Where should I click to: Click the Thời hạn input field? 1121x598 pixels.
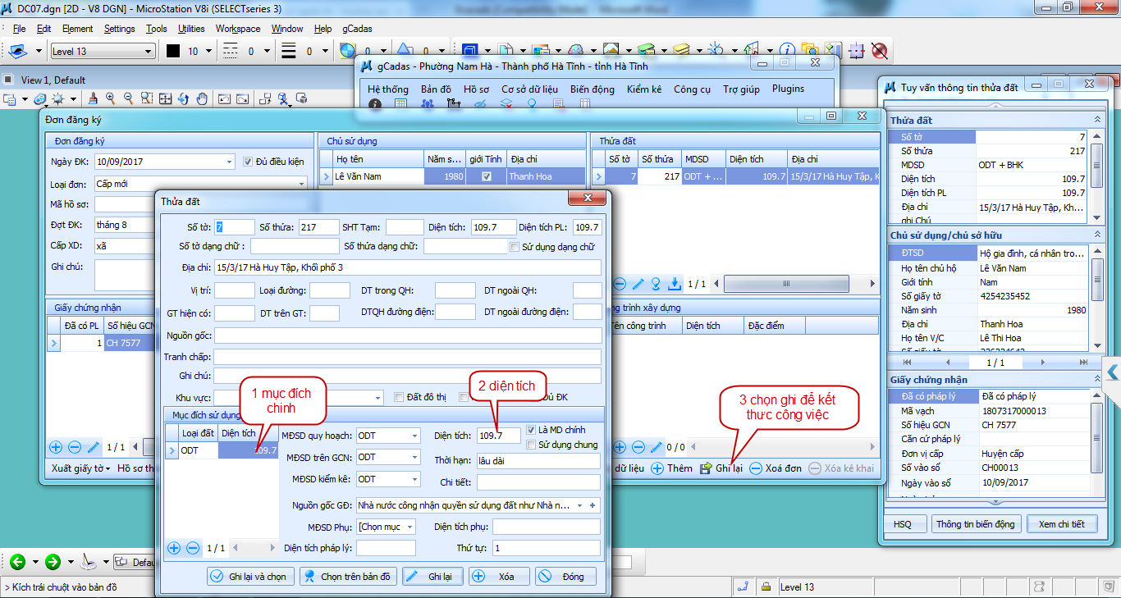click(x=538, y=460)
